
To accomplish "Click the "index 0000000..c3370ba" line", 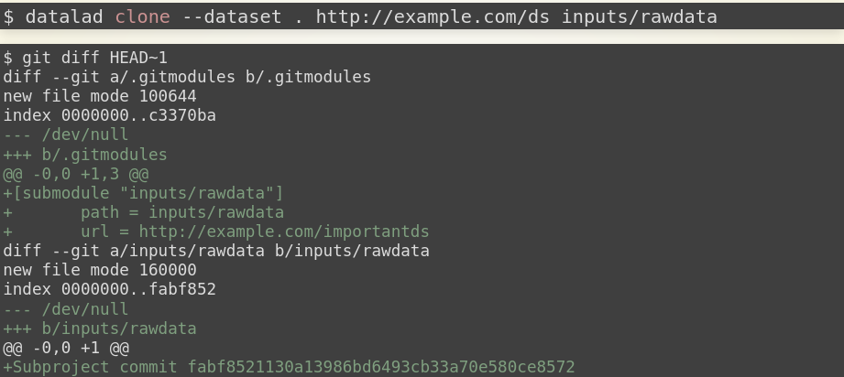I will tap(109, 115).
